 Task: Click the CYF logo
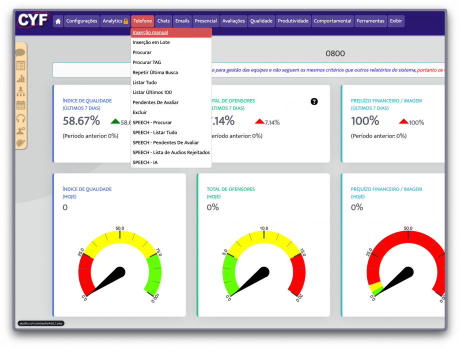click(x=33, y=20)
